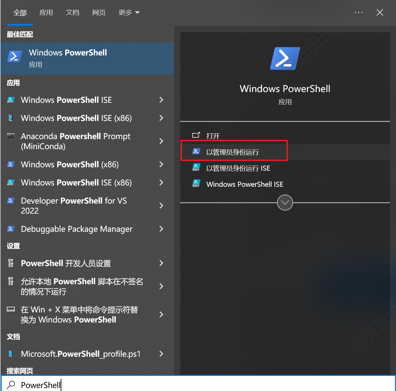Click the PowerShell 开发人员设置 settings icon
The height and width of the screenshot is (391, 396).
coord(11,263)
